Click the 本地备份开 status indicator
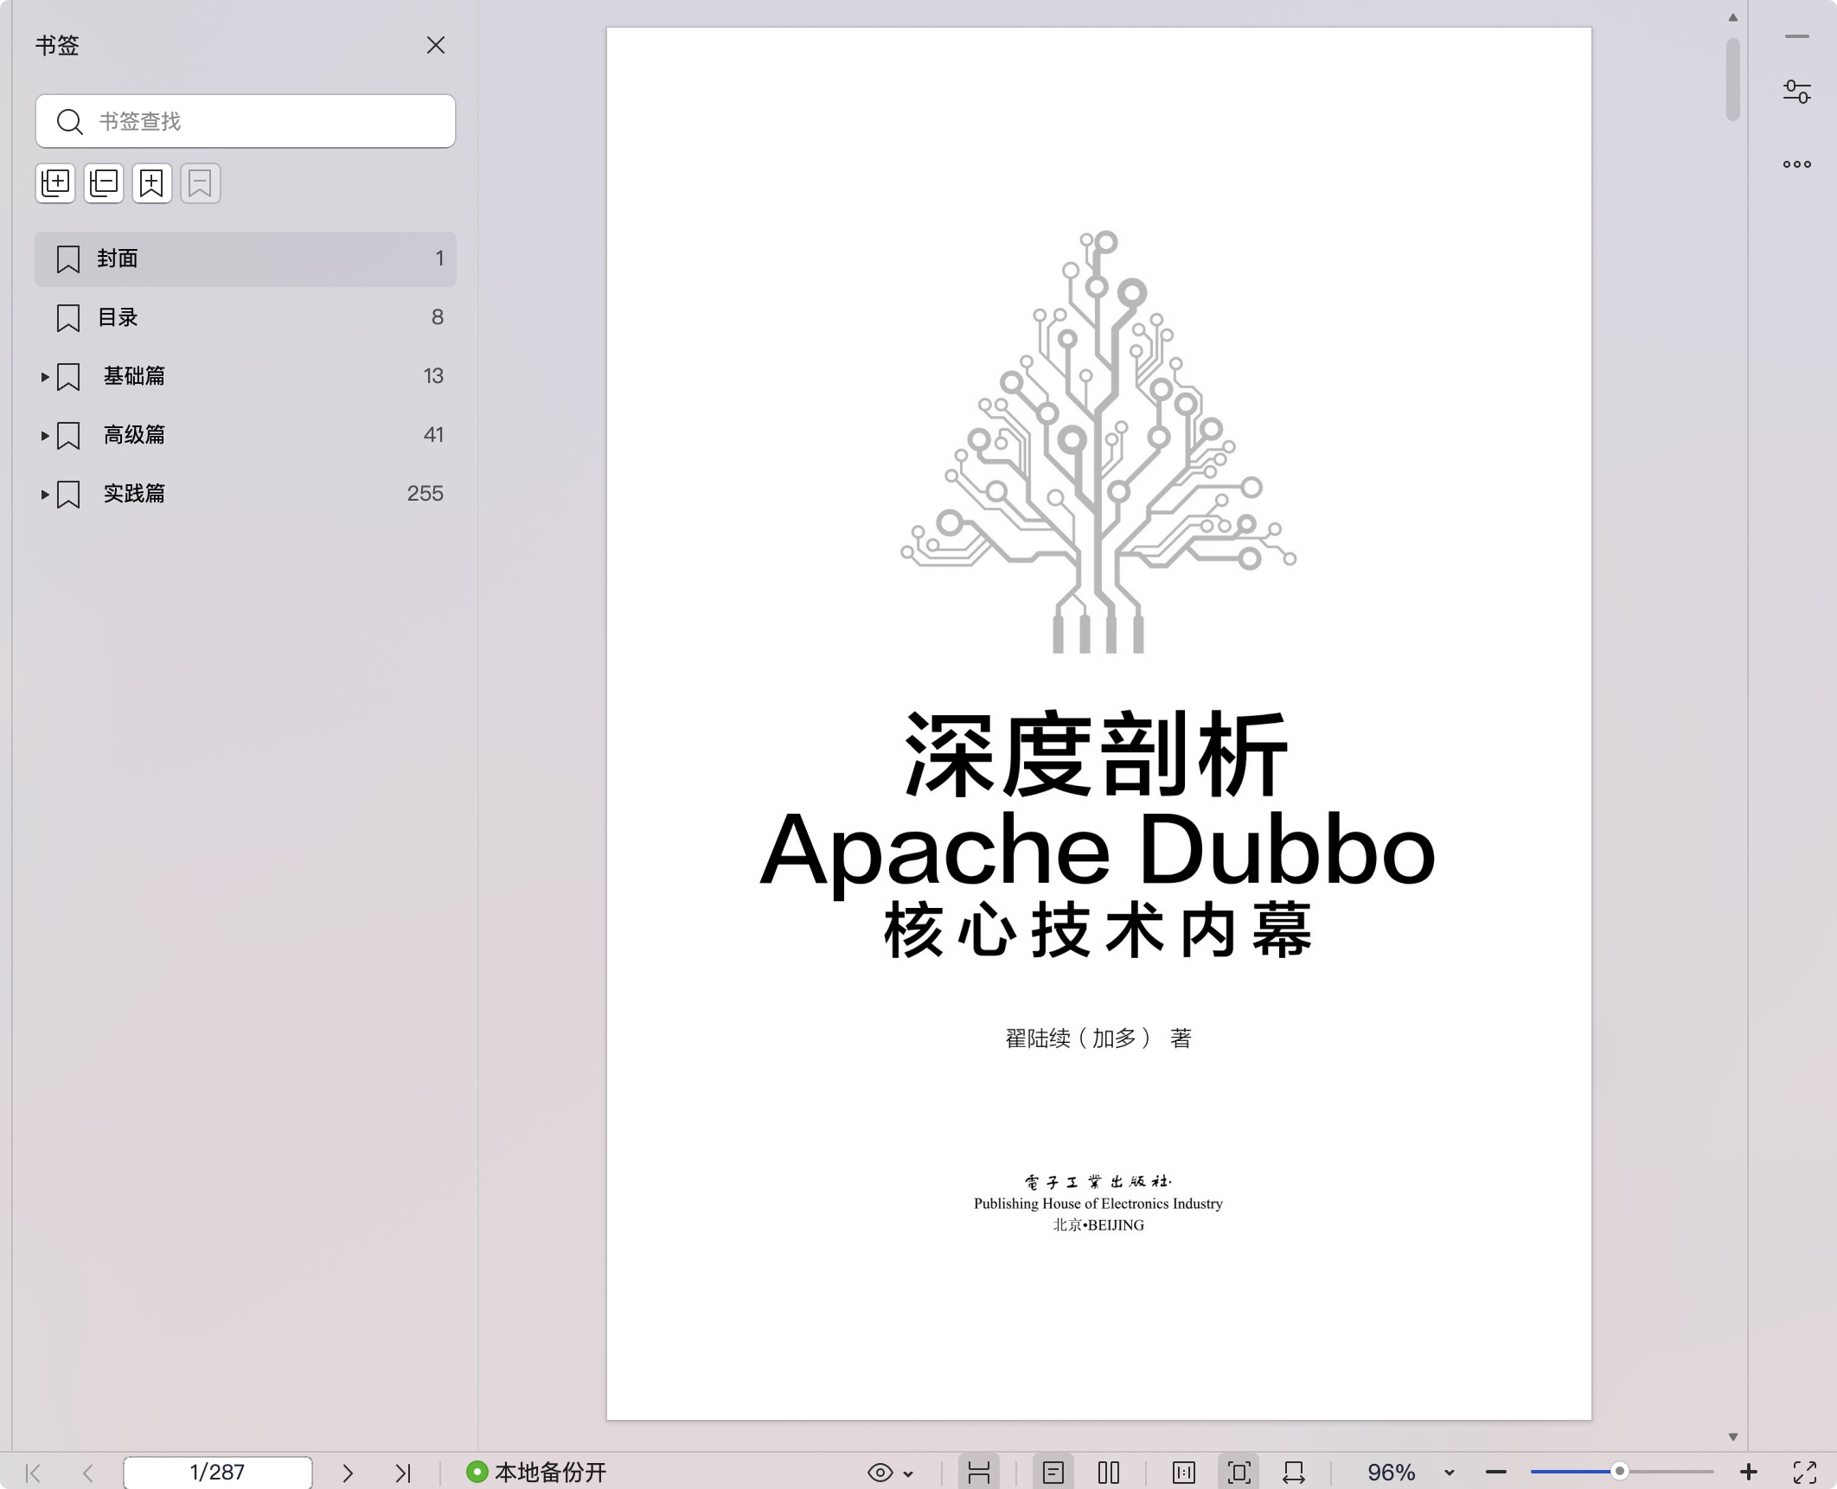The height and width of the screenshot is (1489, 1837). [536, 1473]
